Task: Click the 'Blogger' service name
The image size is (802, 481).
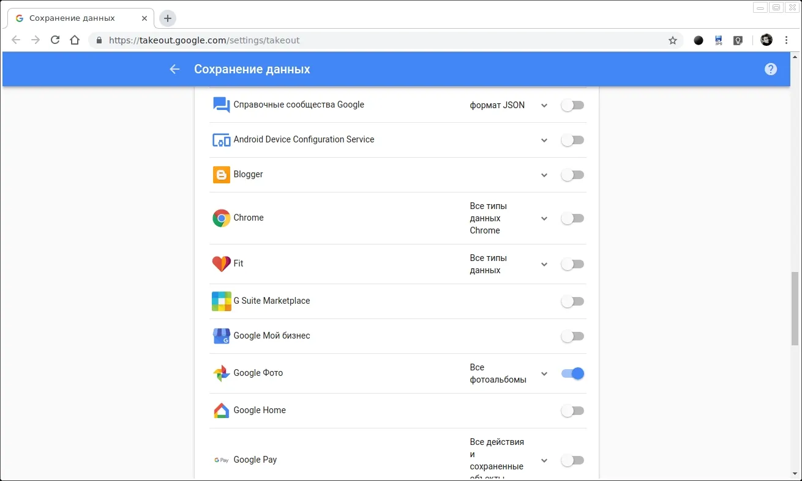Action: pos(248,174)
